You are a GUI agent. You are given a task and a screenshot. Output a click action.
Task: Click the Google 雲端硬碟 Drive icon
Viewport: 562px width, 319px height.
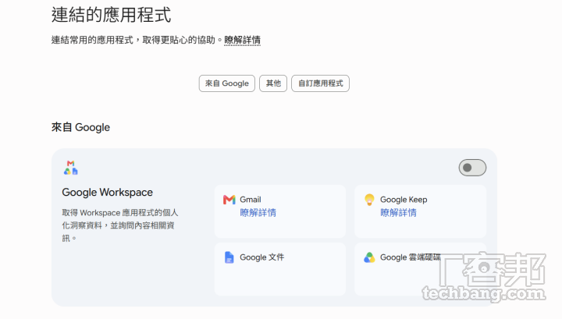pyautogui.click(x=369, y=257)
